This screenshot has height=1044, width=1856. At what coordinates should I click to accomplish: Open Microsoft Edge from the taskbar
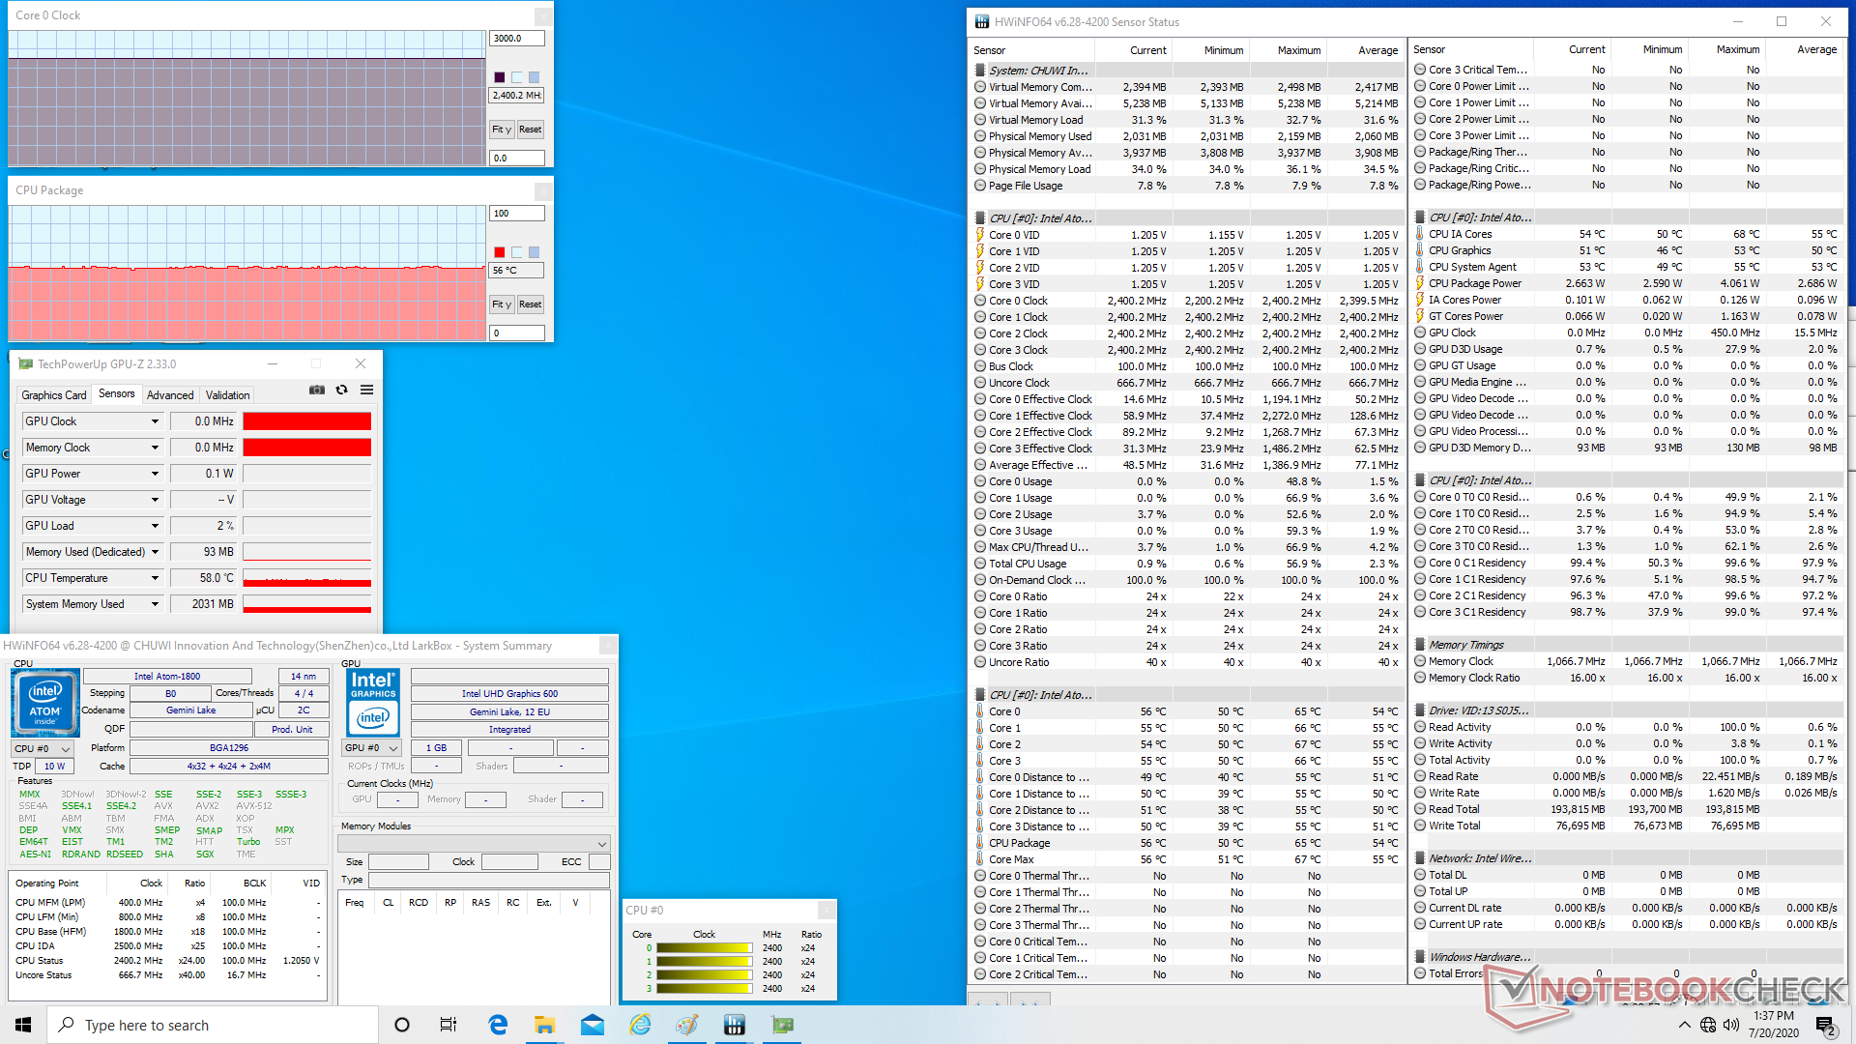498,1025
